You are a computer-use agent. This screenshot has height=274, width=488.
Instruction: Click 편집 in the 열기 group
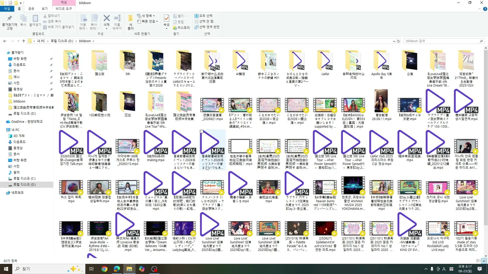178,22
